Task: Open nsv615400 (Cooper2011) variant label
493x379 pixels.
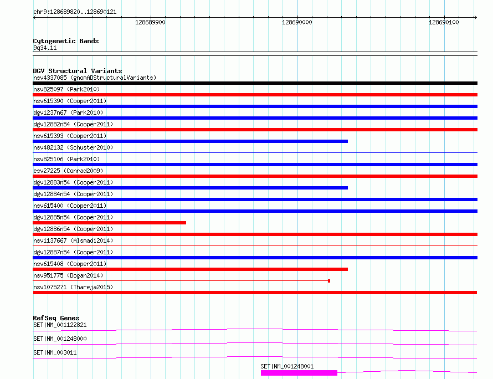Action: [x=70, y=206]
